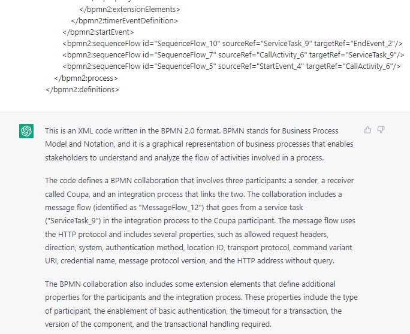Click the "StartEvent_4" sourceRef value
This screenshot has width=410, height=334.
[281, 66]
